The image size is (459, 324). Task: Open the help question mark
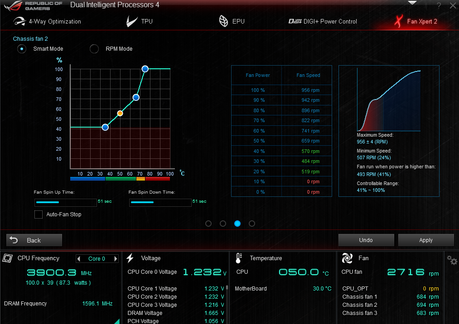[439, 5]
